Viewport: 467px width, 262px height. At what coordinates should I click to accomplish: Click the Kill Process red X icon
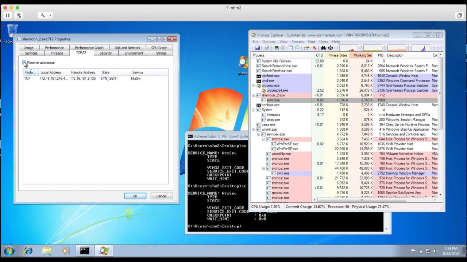(314, 48)
